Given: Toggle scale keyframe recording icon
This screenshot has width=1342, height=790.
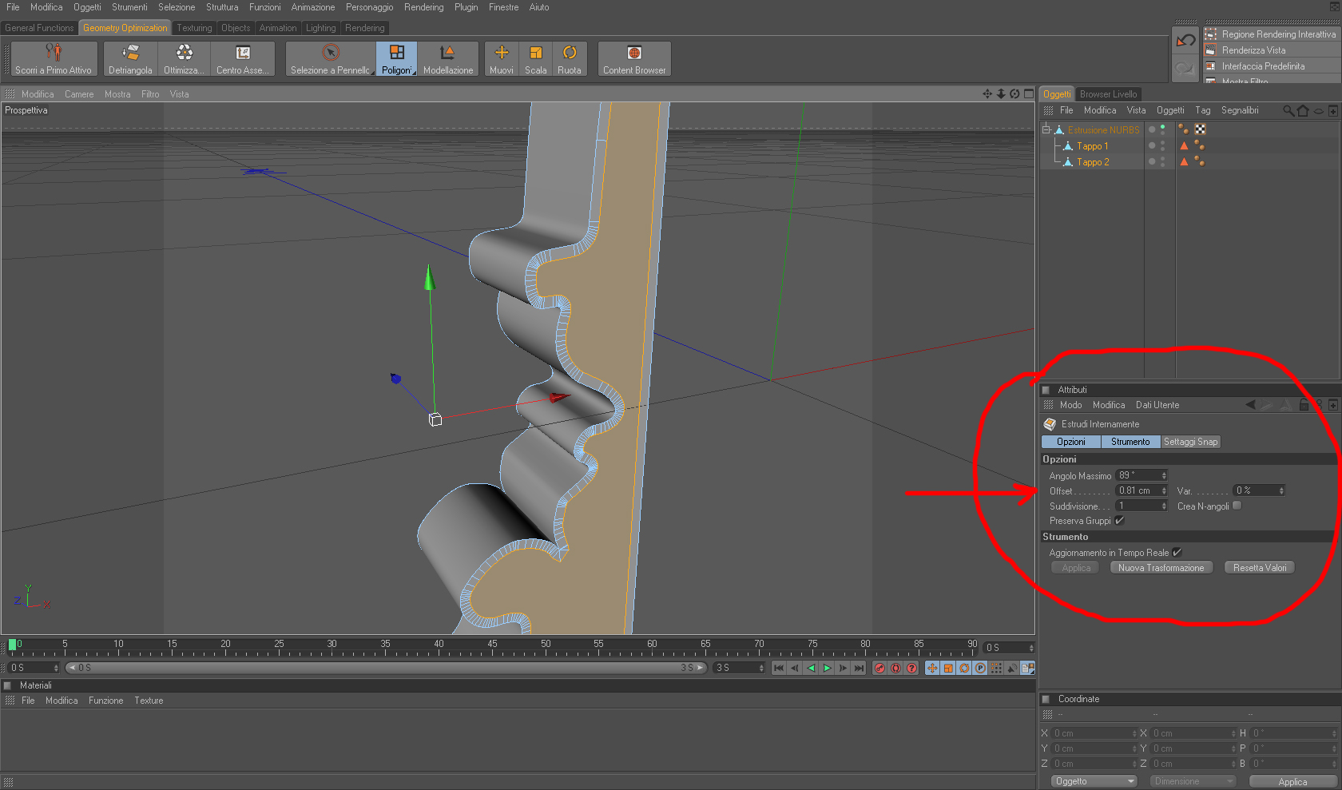Looking at the screenshot, I should coord(948,668).
